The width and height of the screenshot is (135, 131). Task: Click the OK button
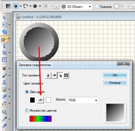pos(115,75)
